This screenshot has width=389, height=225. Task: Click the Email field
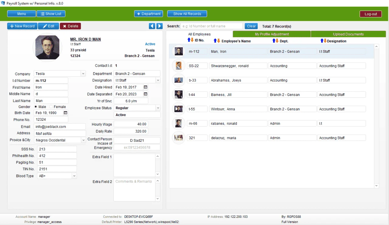point(60,126)
